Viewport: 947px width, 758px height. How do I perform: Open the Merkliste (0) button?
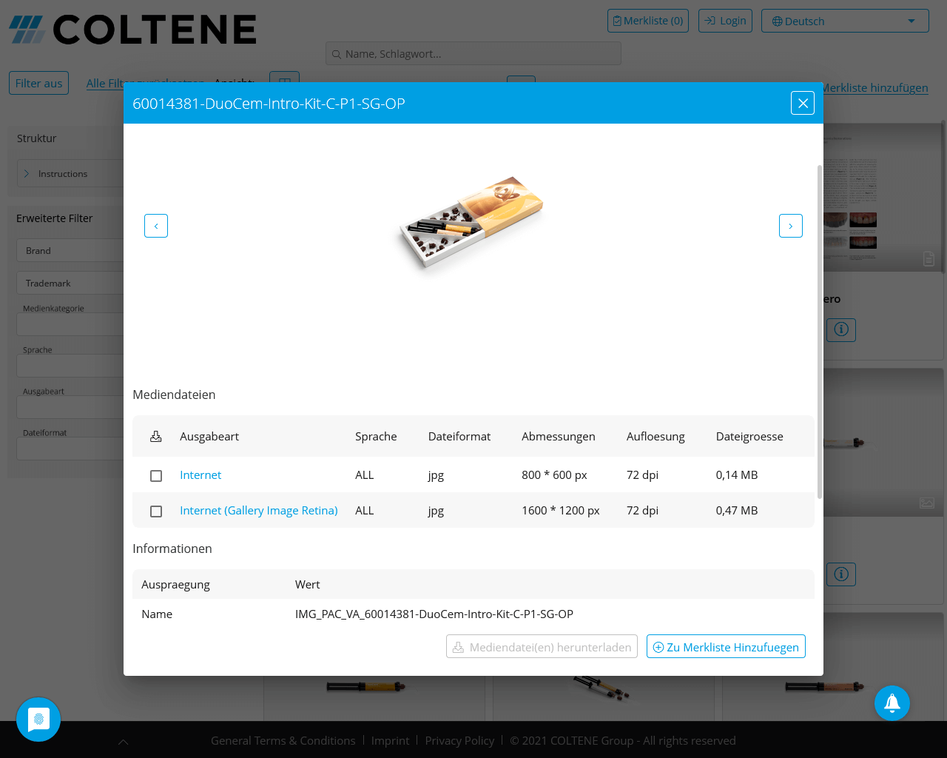point(648,21)
